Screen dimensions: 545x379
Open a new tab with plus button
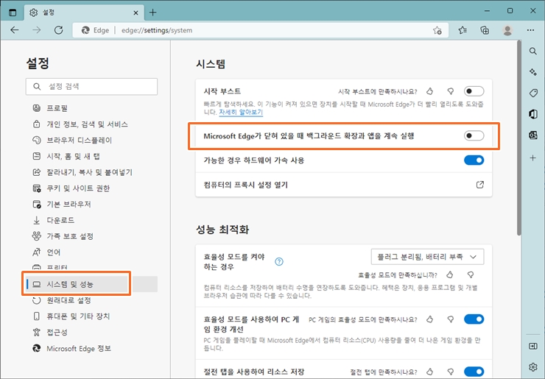153,13
